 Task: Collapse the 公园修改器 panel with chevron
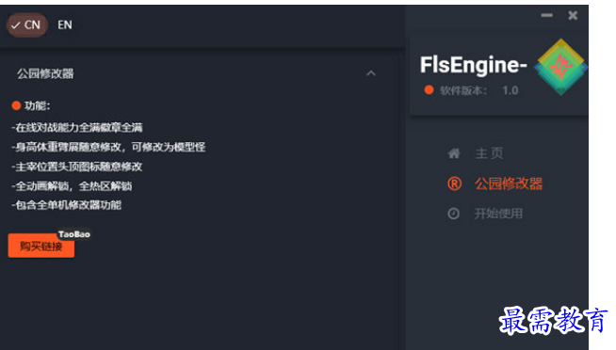(371, 73)
